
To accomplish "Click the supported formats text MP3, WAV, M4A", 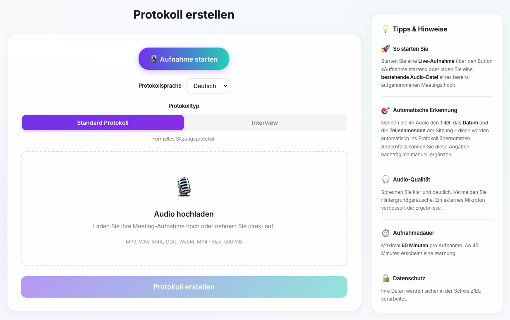I will tap(184, 241).
